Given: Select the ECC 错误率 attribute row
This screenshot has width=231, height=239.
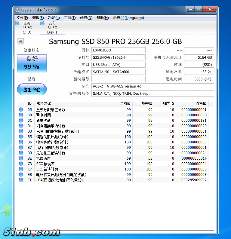Looking at the screenshot, I should 113,164.
